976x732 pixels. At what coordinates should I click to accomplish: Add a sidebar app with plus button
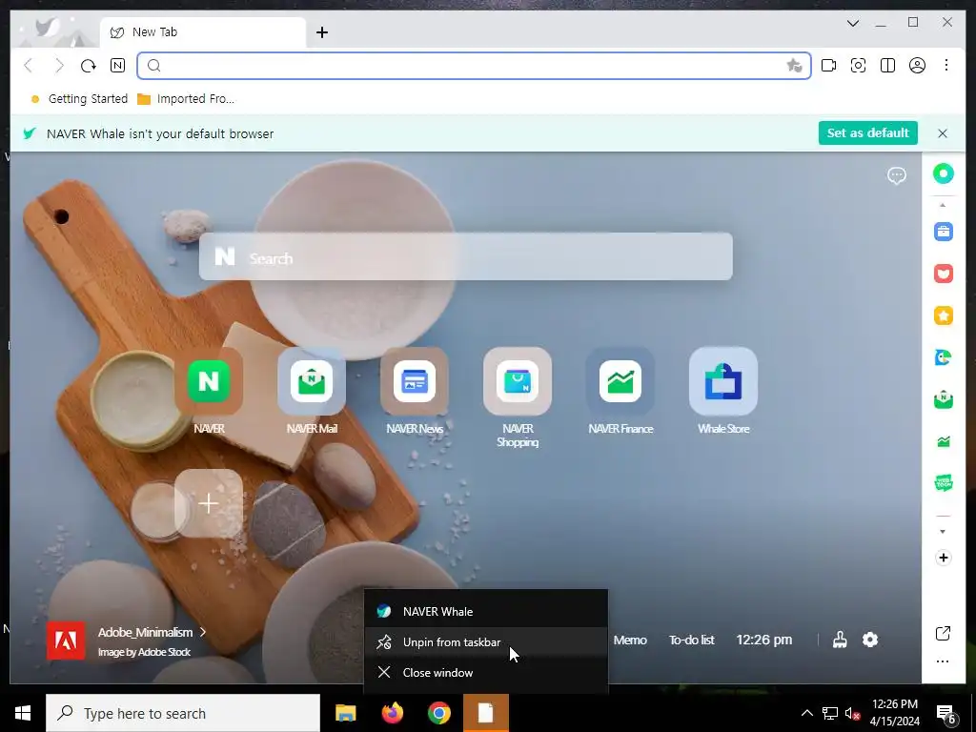[x=943, y=558]
